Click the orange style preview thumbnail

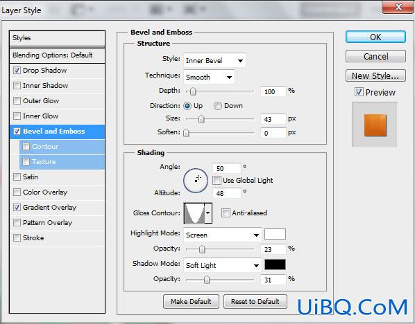click(375, 125)
